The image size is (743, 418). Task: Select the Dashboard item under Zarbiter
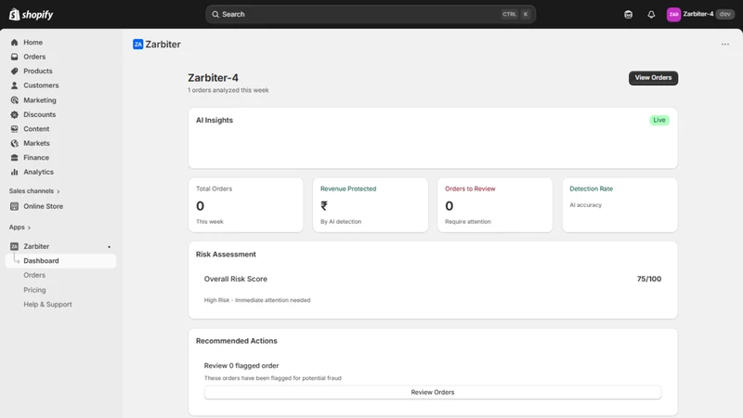pyautogui.click(x=60, y=261)
